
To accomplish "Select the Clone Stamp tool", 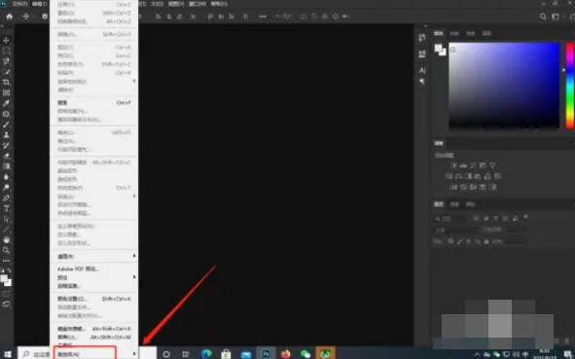I will tap(6, 135).
